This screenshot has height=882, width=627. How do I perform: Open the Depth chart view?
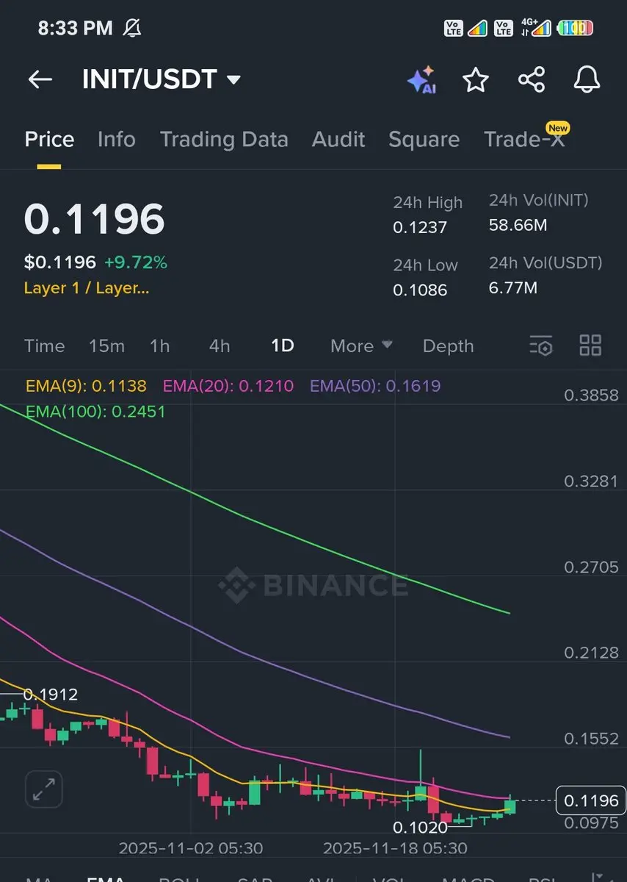tap(448, 346)
